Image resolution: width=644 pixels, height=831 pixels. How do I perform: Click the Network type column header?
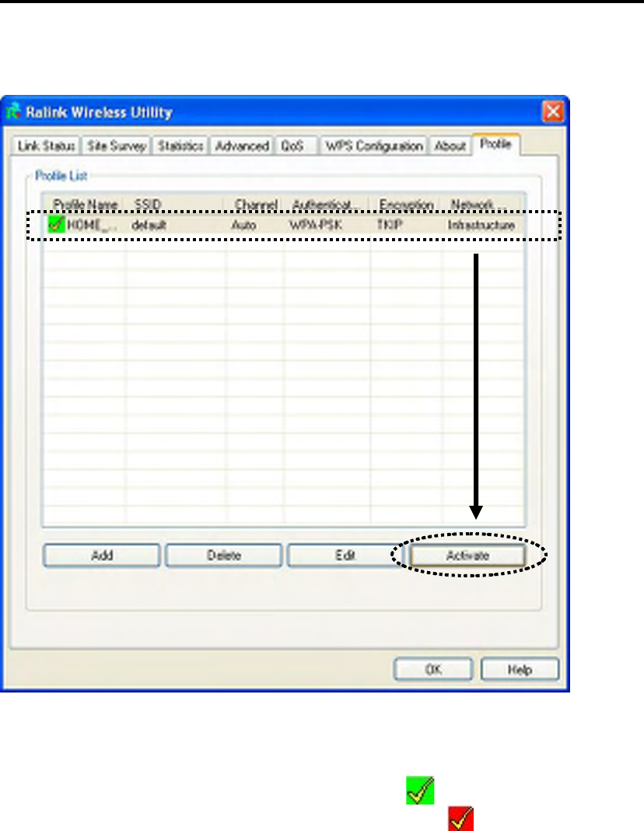482,204
